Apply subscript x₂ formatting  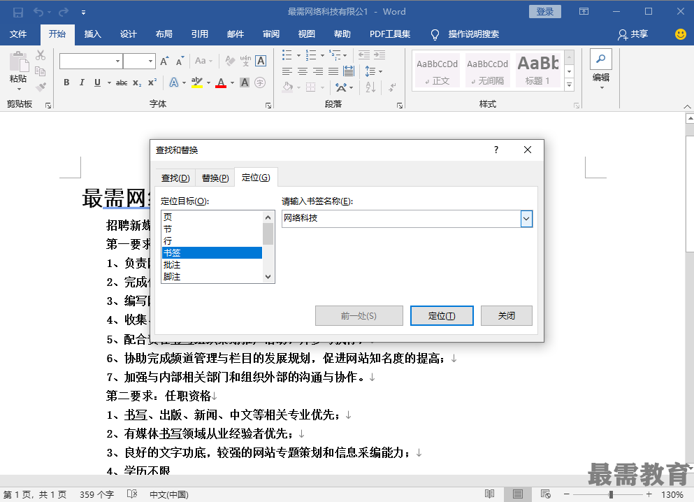point(137,83)
